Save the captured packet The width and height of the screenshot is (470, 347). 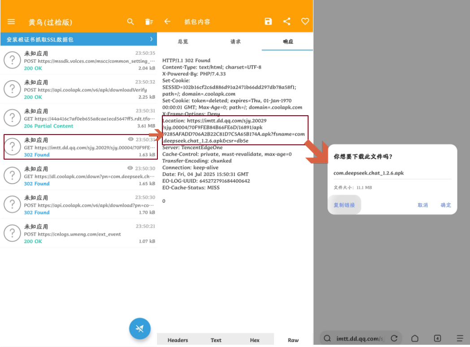[x=268, y=21]
